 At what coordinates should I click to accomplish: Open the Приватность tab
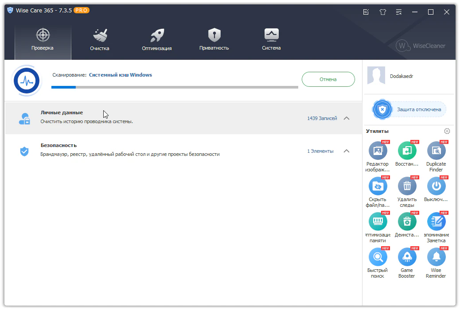point(214,39)
